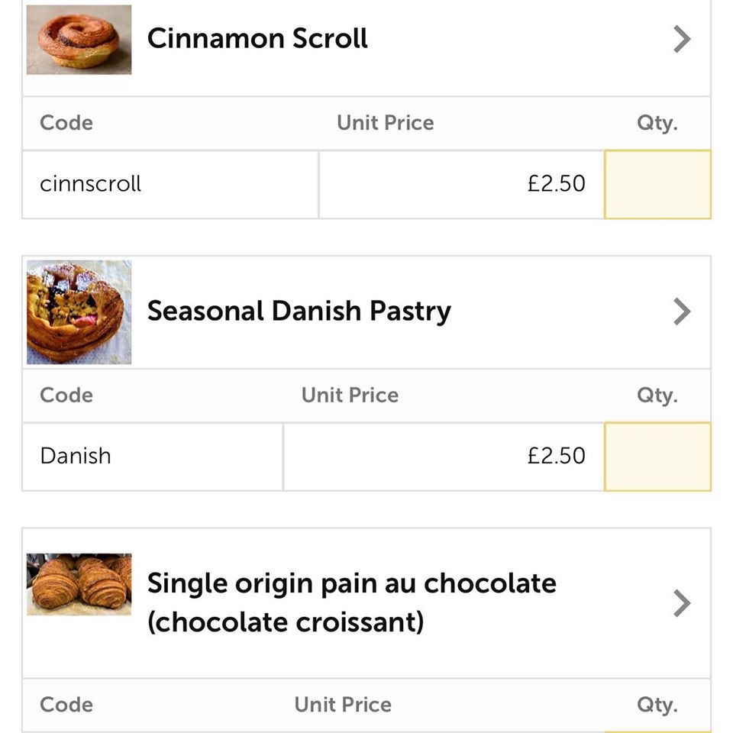Image resolution: width=733 pixels, height=733 pixels.
Task: Enter quantity field for Cinnamon Scroll
Action: tap(657, 184)
